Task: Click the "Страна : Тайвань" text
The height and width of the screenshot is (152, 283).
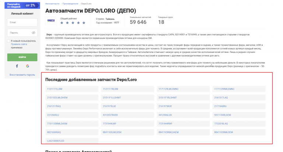Action: coord(105,19)
